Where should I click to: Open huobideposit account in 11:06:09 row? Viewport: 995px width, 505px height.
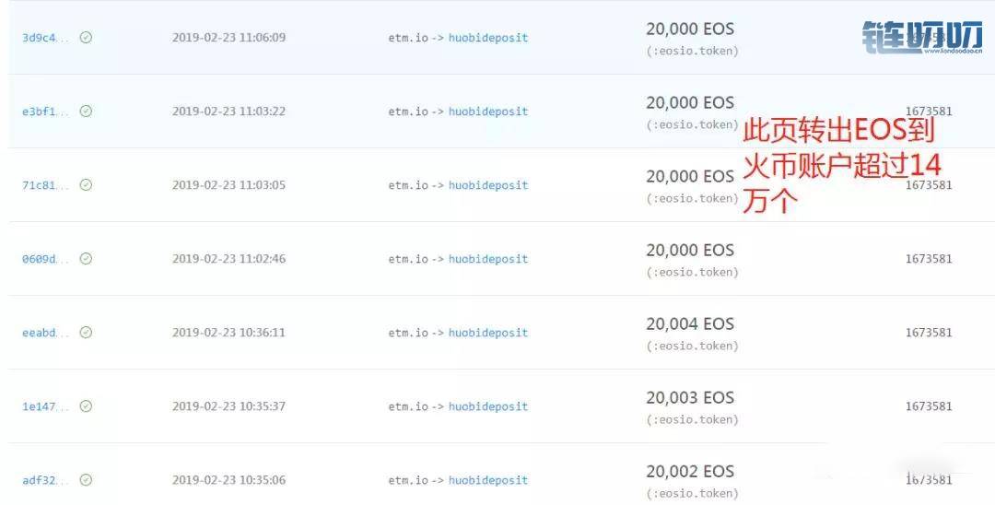point(488,38)
